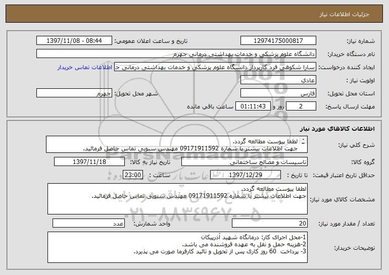The height and width of the screenshot is (275, 389).
Task: Click the شرح کلی نیاز text area
Action: [x=177, y=144]
